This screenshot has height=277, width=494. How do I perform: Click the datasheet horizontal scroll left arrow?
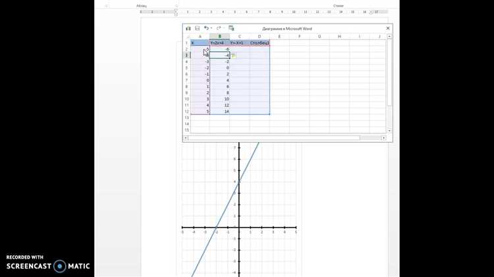(x=186, y=138)
